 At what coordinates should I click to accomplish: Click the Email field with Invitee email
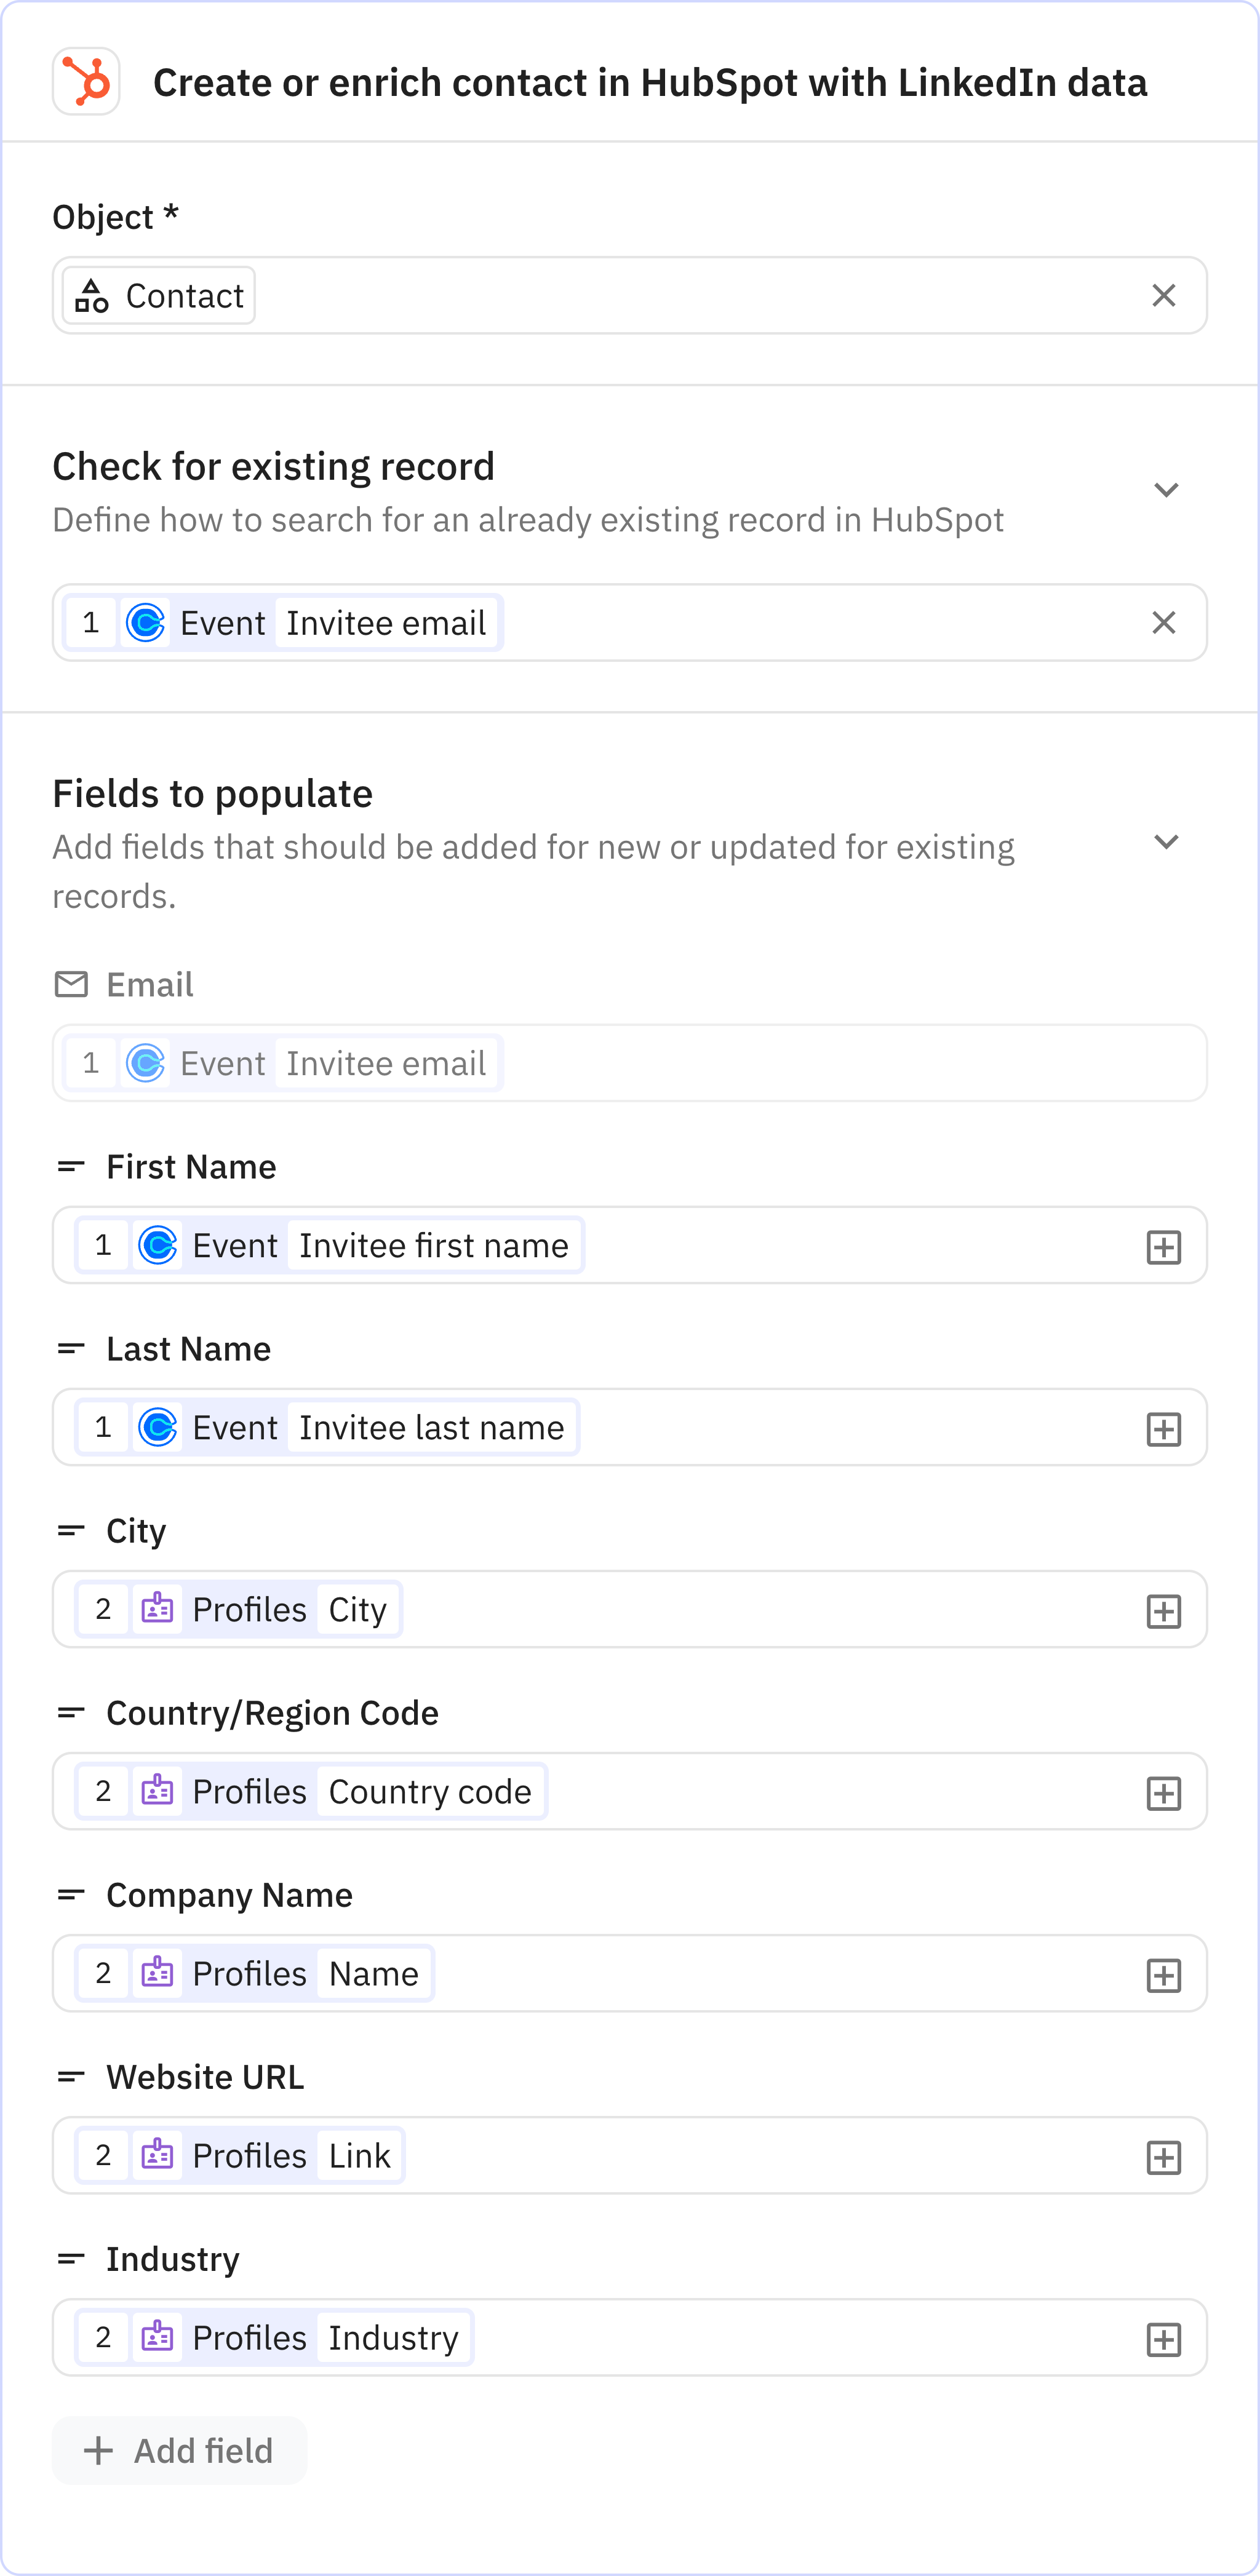point(630,1063)
